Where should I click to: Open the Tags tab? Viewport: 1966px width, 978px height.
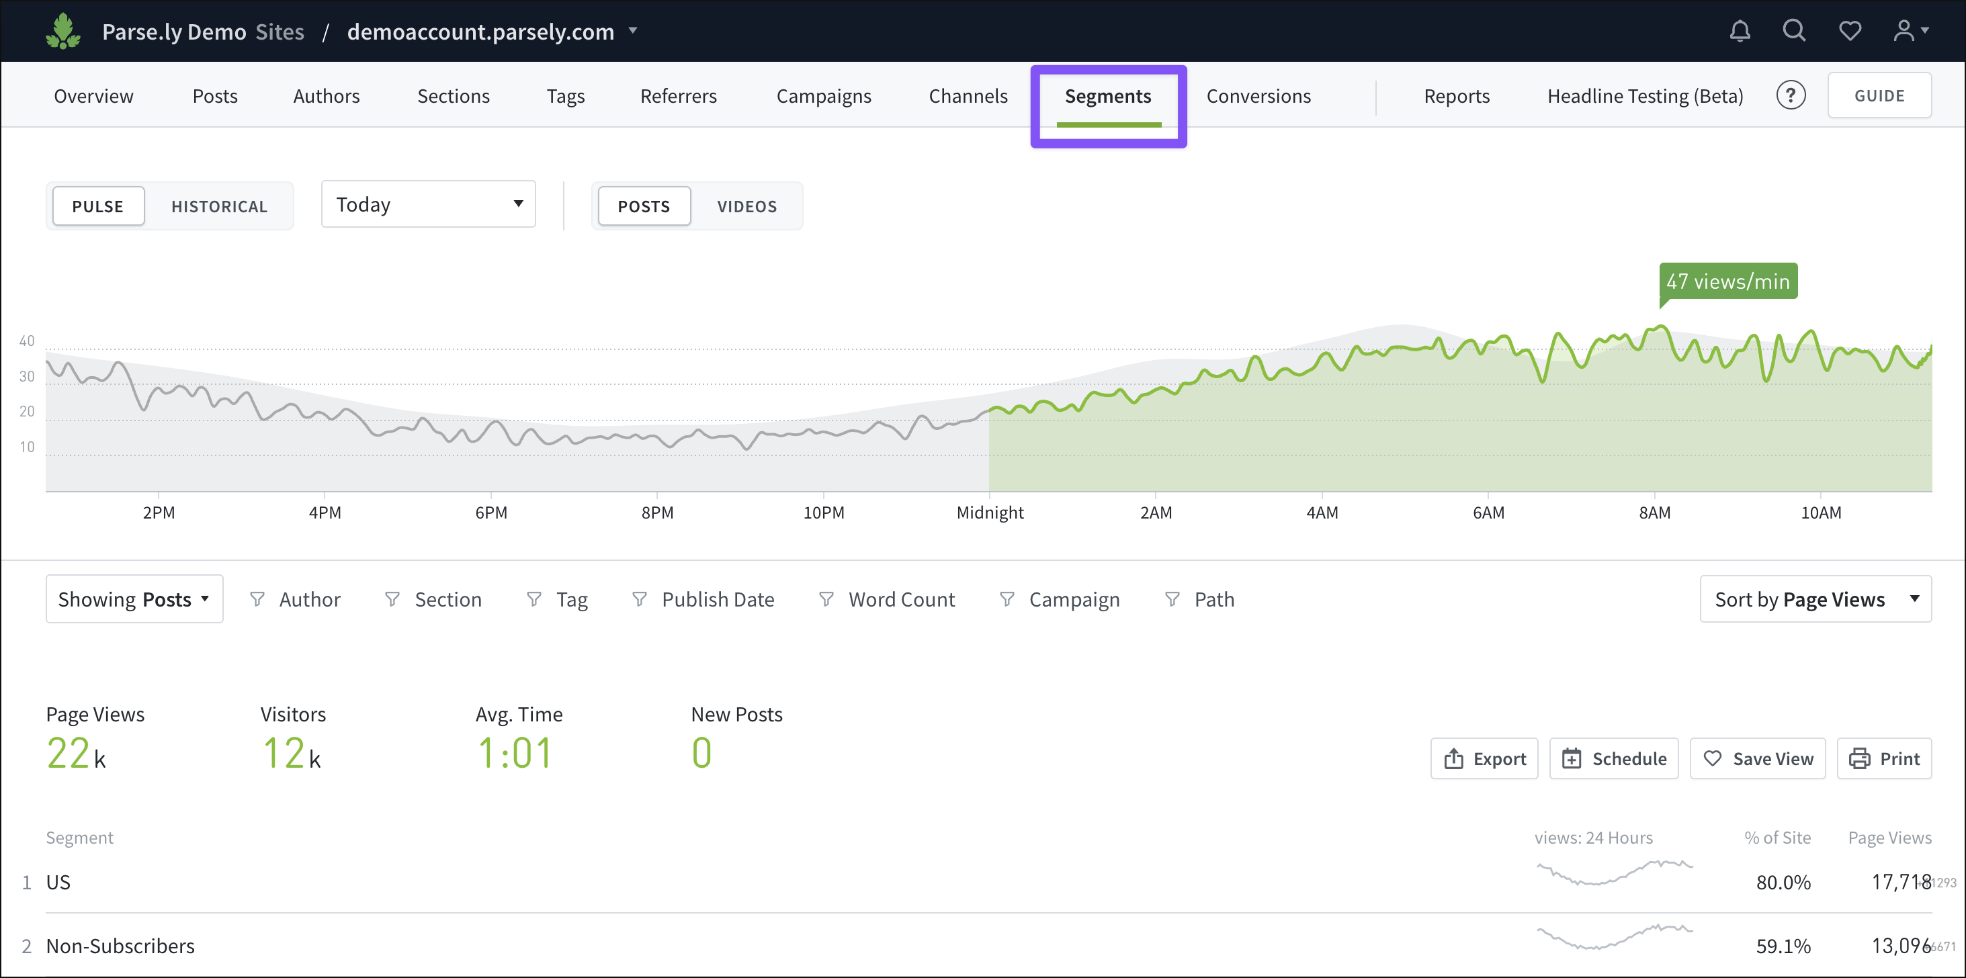(x=566, y=96)
